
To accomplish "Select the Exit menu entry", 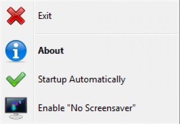I will click(x=45, y=16).
